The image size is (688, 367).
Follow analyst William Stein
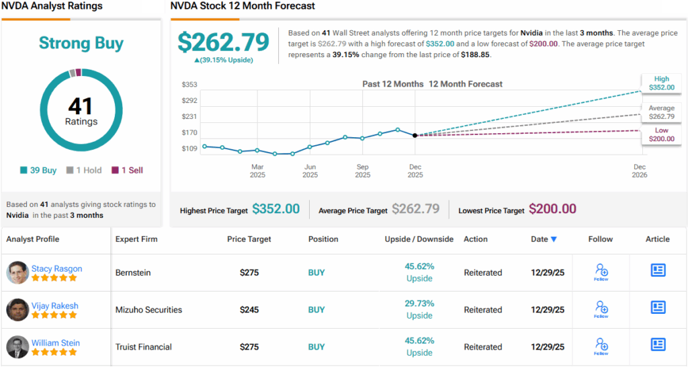pos(601,345)
